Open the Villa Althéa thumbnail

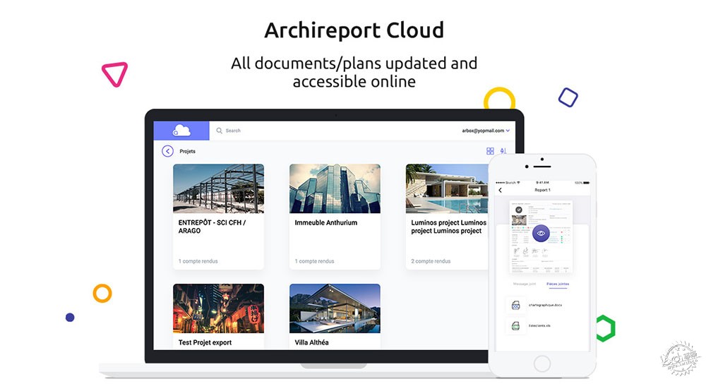point(335,308)
